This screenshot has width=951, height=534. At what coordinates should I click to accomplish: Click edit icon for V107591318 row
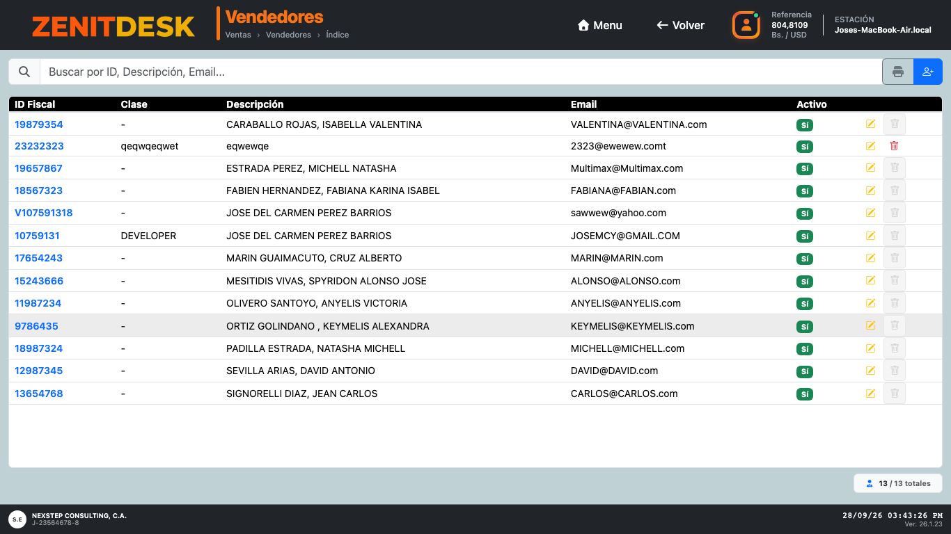pos(870,213)
